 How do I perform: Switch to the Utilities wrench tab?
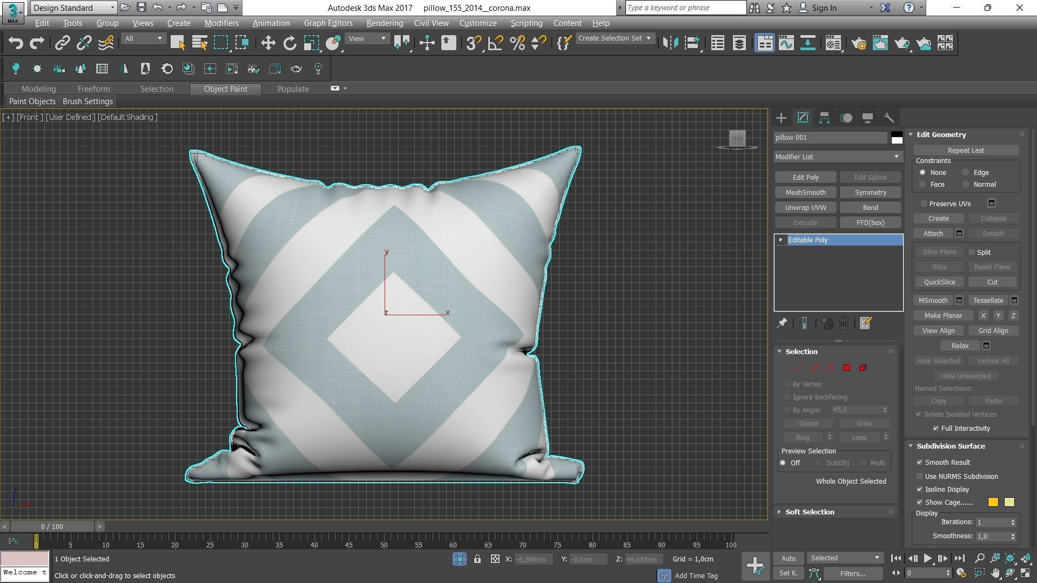(x=889, y=118)
